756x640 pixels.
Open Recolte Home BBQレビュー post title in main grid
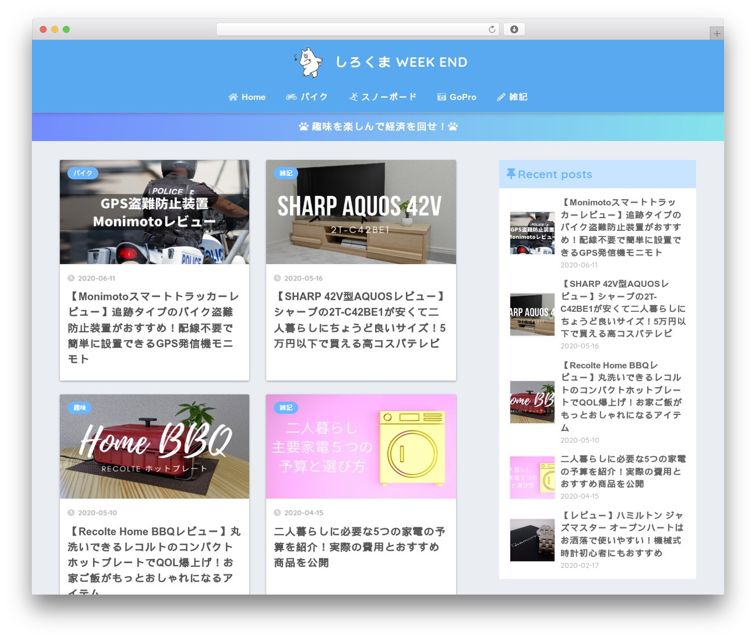tap(153, 560)
